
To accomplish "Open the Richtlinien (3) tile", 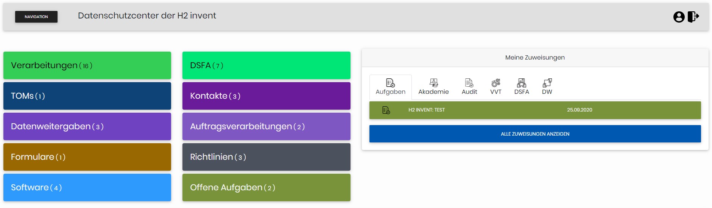I will tap(266, 157).
